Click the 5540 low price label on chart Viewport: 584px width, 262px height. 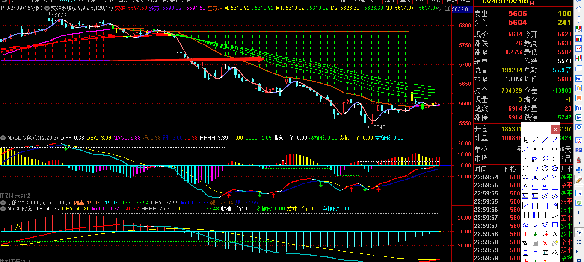point(379,127)
